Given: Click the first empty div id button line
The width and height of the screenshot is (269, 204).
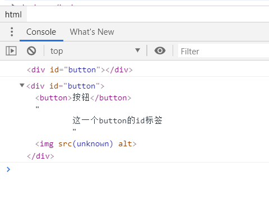Looking at the screenshot, I should coord(80,70).
